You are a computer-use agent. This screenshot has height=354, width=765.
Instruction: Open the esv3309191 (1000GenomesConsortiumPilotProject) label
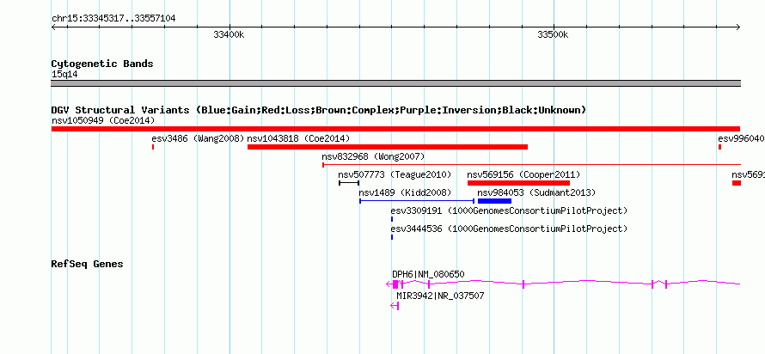(x=509, y=211)
